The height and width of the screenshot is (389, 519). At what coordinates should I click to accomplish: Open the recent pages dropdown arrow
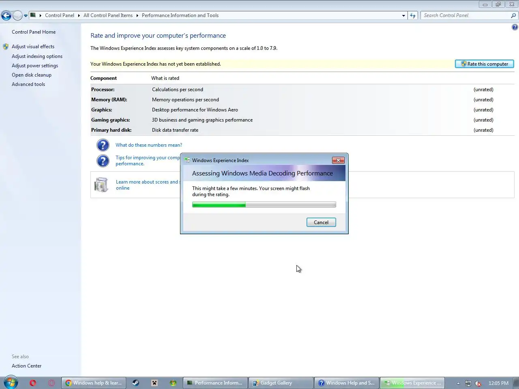click(26, 16)
